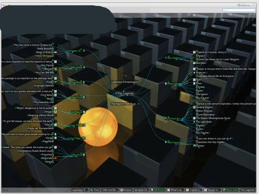This screenshot has width=259, height=194.
Task: Click the icon next to Jeff Bezos node
Action: pos(84,112)
